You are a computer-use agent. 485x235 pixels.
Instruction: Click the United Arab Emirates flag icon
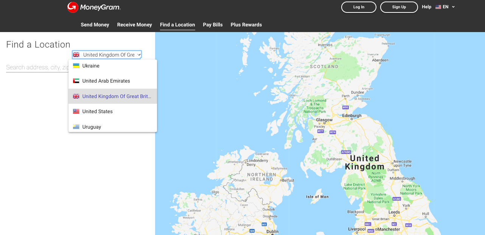(75, 80)
